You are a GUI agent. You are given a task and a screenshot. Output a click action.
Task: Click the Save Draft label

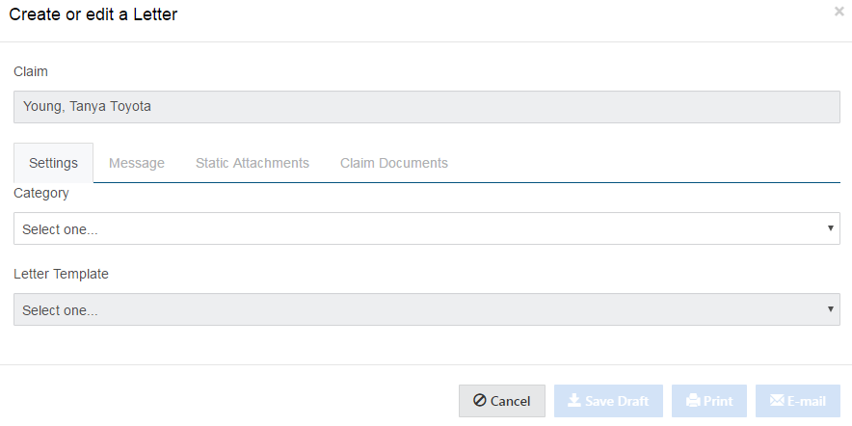[x=617, y=401]
